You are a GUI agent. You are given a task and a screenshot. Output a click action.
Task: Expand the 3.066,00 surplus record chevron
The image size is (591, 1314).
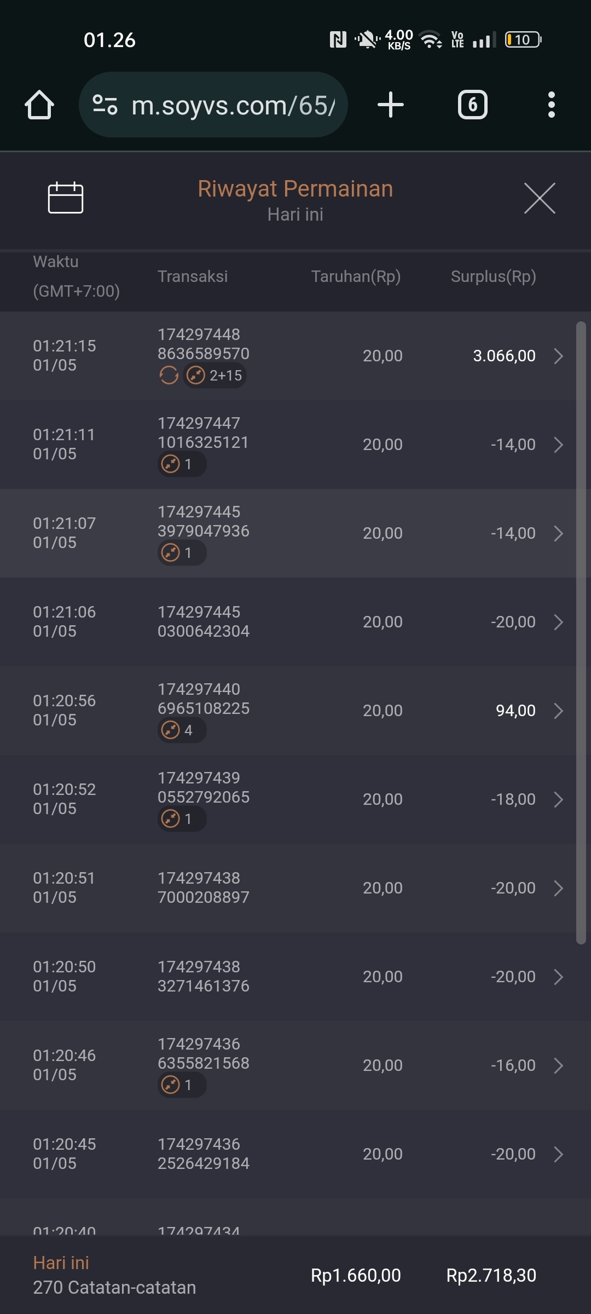(558, 356)
